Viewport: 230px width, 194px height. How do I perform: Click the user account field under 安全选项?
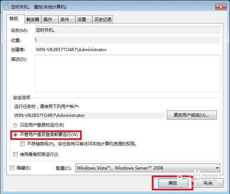(x=89, y=115)
